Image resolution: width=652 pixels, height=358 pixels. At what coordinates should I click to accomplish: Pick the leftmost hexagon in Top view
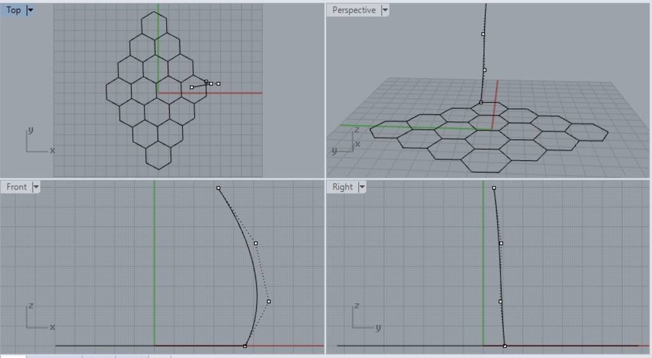119,90
